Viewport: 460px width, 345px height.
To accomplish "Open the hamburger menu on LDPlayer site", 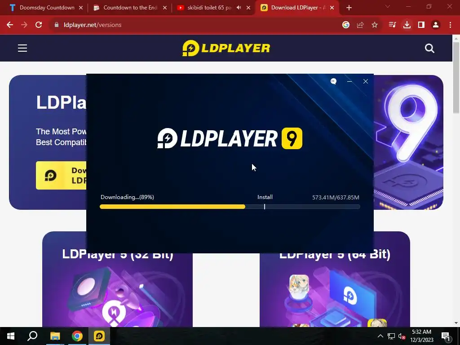I will tap(22, 48).
